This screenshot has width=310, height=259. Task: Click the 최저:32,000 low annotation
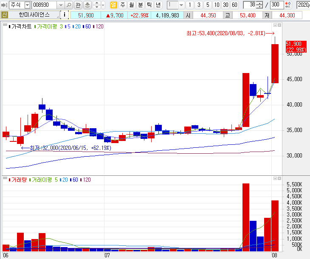[66, 148]
